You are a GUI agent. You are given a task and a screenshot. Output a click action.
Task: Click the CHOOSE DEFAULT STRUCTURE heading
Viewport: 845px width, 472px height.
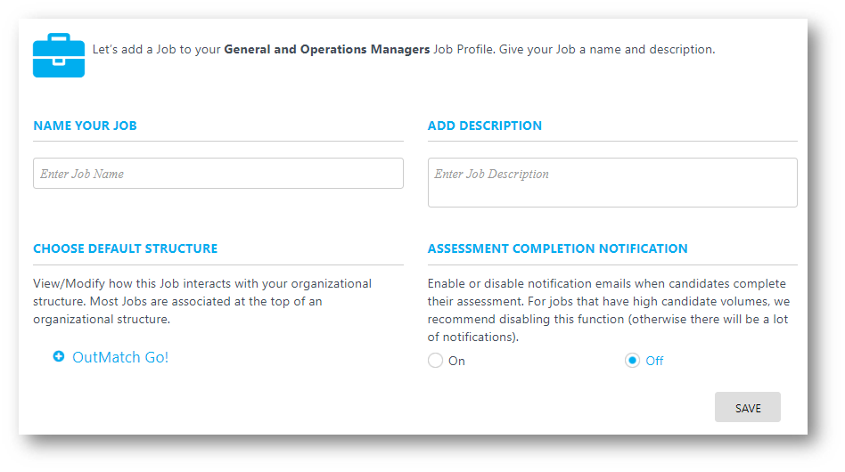126,248
